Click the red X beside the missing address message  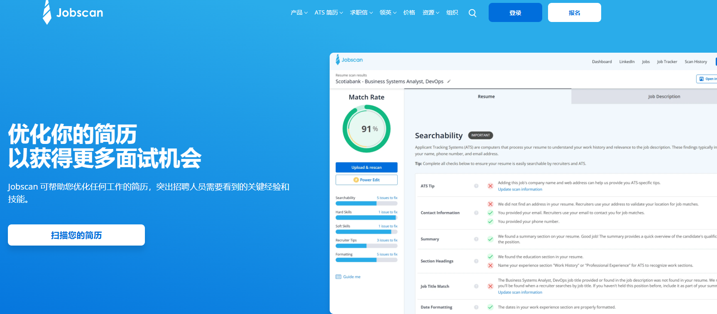pos(490,204)
